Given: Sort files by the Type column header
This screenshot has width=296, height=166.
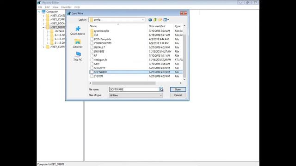Looking at the screenshot, I should pos(178,26).
